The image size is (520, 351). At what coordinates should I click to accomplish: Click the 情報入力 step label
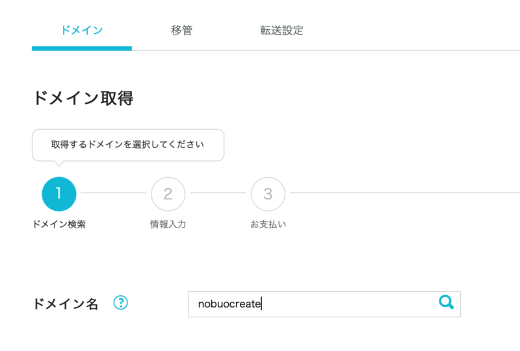[168, 224]
